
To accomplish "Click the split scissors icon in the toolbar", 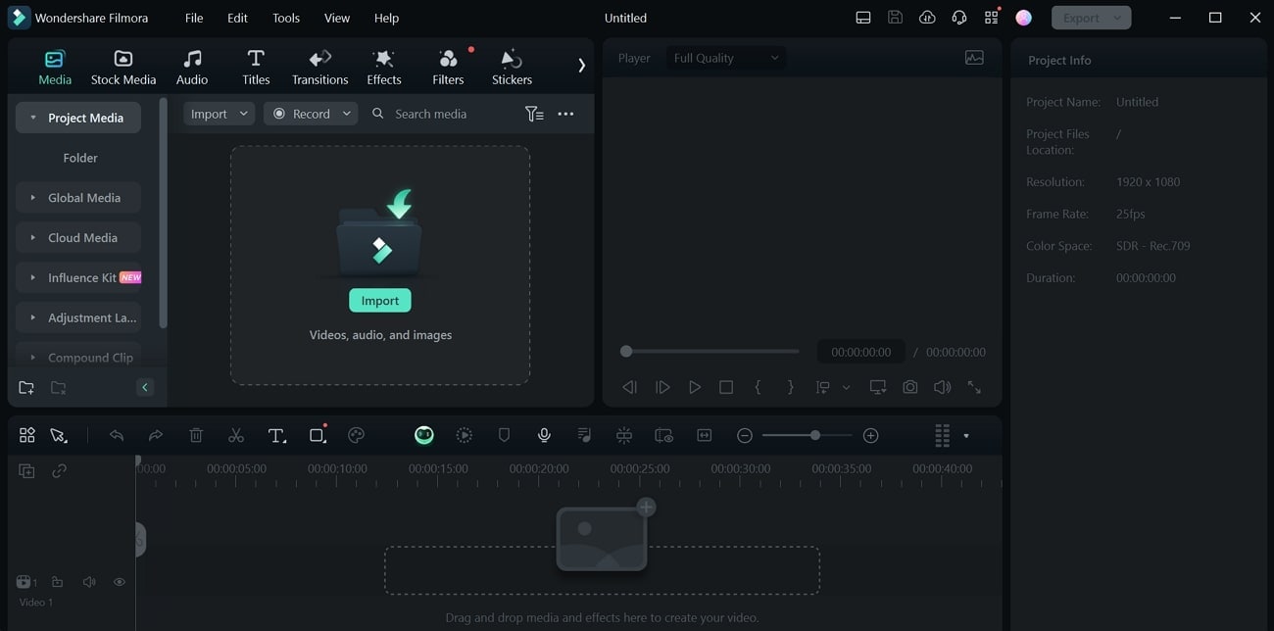I will tap(235, 434).
